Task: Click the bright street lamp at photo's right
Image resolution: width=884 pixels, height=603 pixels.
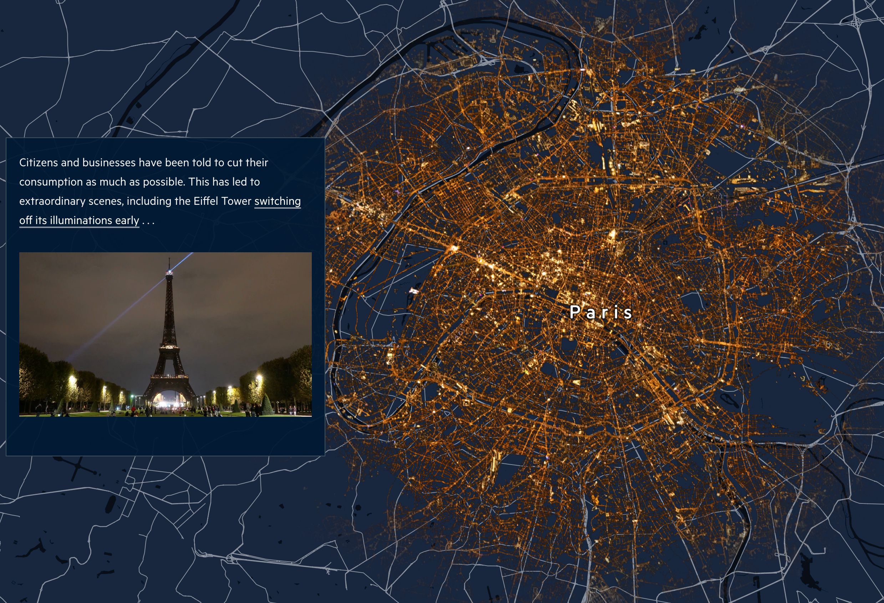Action: pos(259,377)
